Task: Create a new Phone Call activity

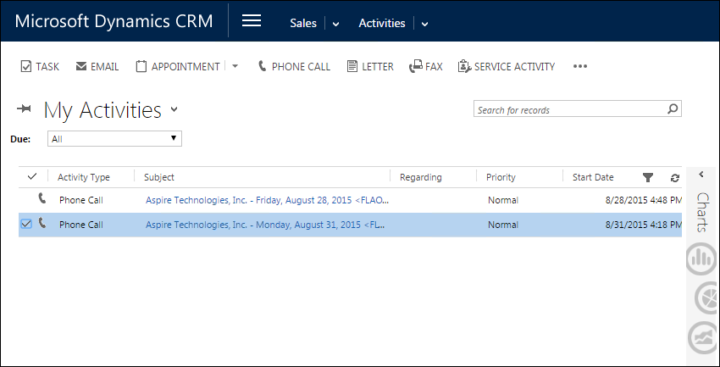Action: 293,66
